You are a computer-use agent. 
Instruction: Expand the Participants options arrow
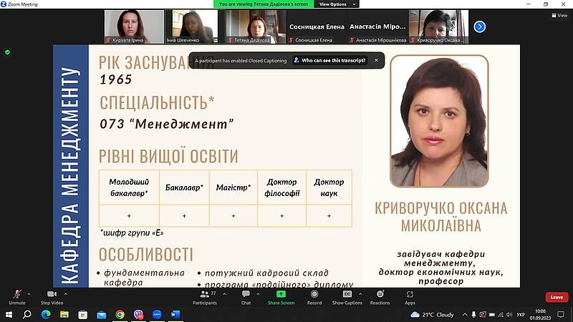(x=224, y=294)
